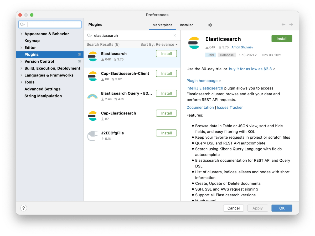Image resolution: width=315 pixels, height=236 pixels.
Task: Focus the settings search field
Action: (50, 24)
